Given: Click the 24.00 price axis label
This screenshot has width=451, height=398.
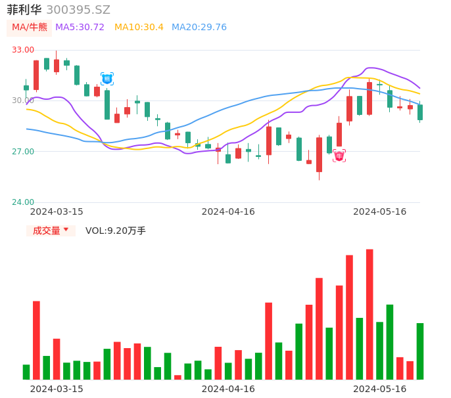Looking at the screenshot, I should coord(24,202).
